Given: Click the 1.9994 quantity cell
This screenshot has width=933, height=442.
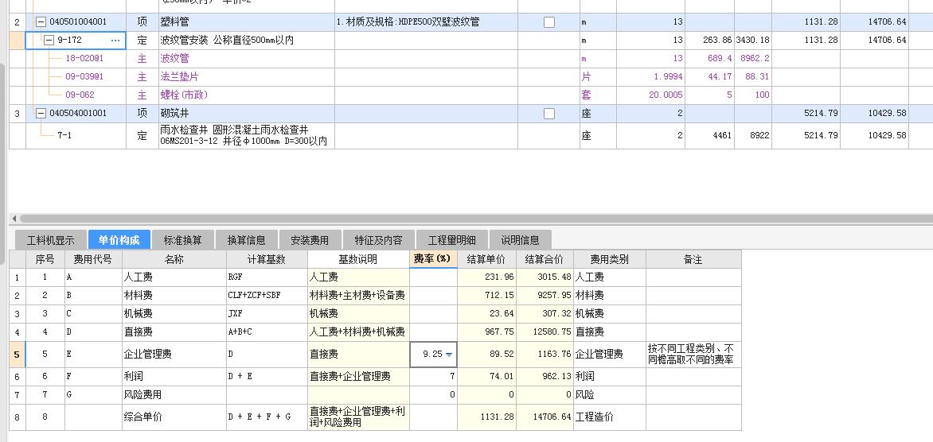Looking at the screenshot, I should point(650,76).
